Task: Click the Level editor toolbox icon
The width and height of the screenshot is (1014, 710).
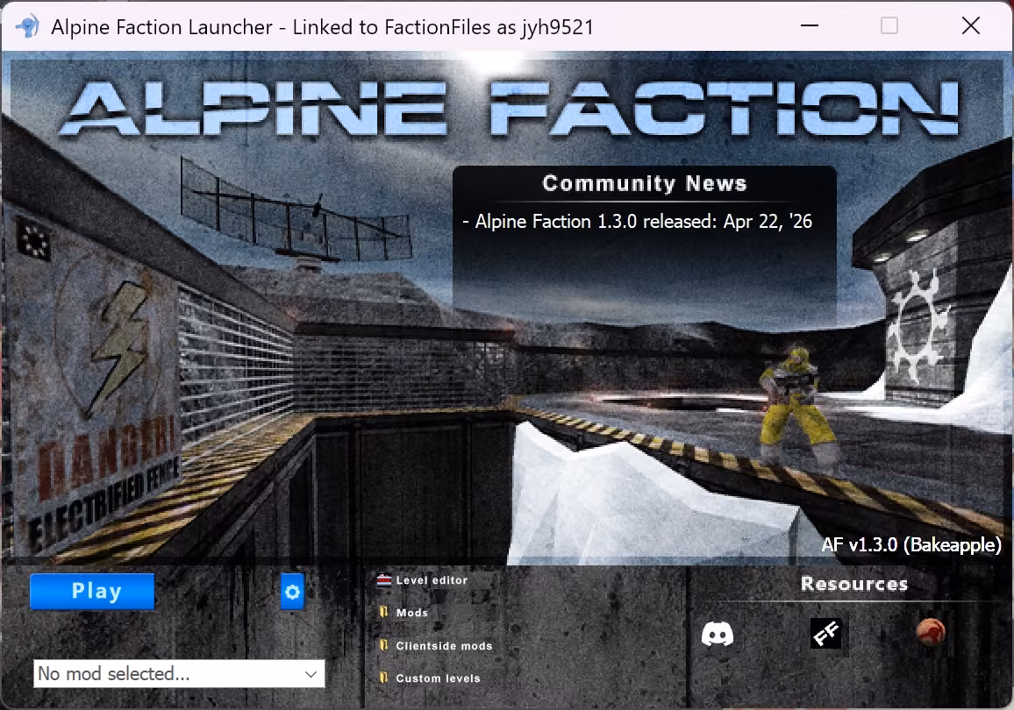Action: (x=384, y=579)
